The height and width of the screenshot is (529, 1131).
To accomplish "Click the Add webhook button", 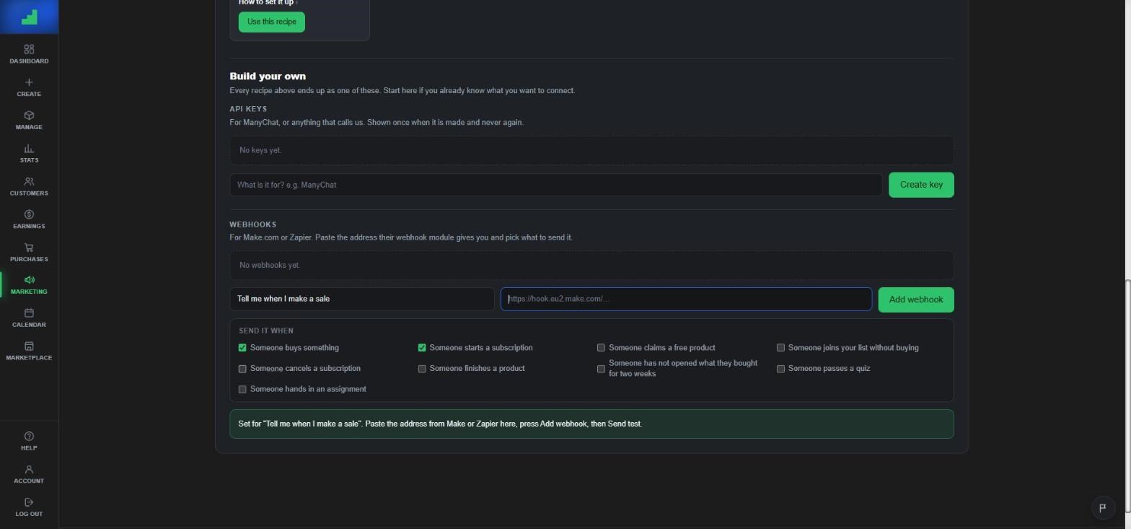I will pyautogui.click(x=916, y=300).
